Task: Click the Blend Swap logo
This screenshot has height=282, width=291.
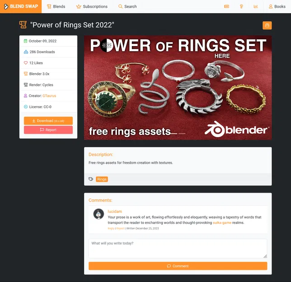Action: pos(21,6)
